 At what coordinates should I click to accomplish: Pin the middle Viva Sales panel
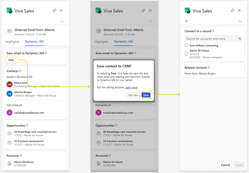(143, 11)
